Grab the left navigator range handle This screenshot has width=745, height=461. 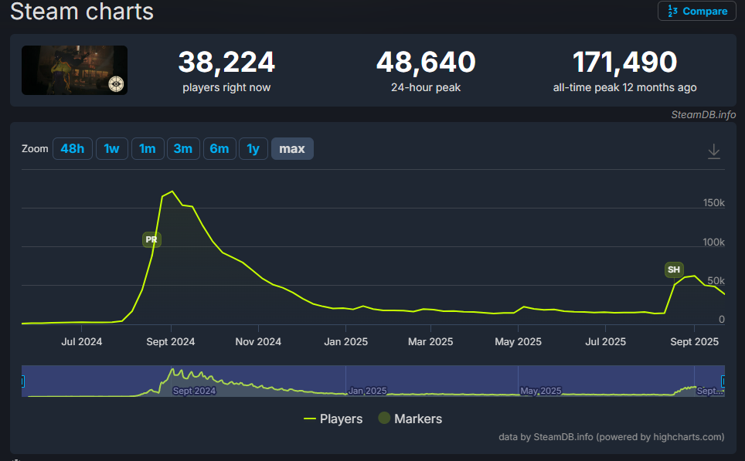22,381
